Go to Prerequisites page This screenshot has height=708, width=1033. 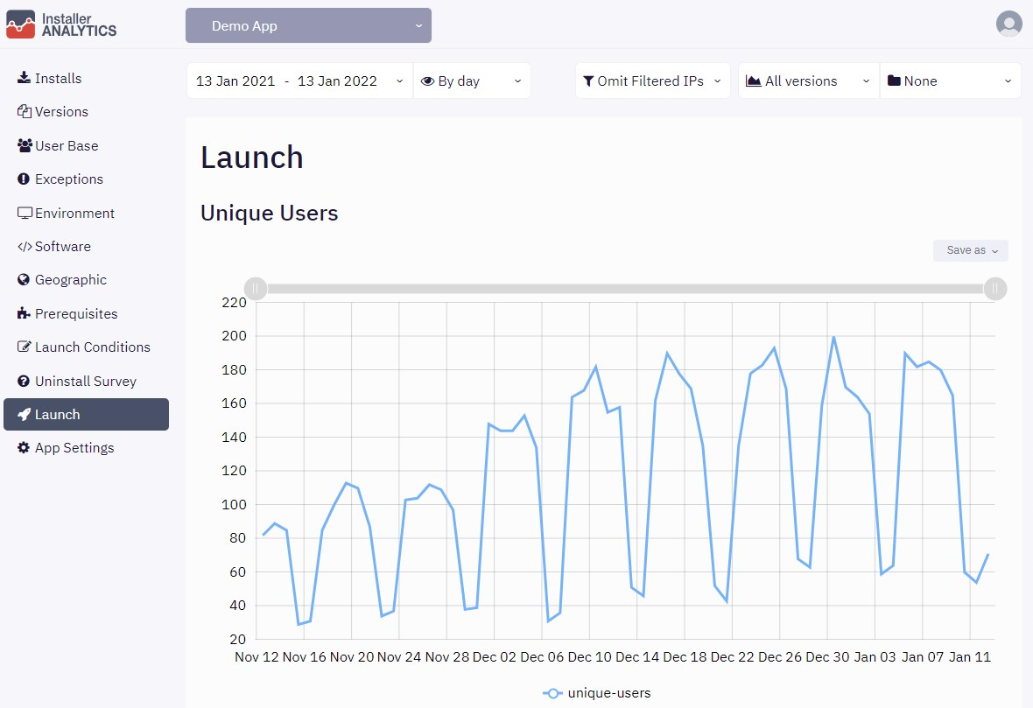[87, 313]
